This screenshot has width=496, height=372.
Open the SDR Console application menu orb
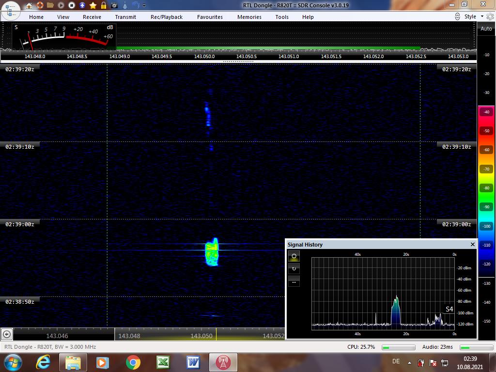pos(11,10)
